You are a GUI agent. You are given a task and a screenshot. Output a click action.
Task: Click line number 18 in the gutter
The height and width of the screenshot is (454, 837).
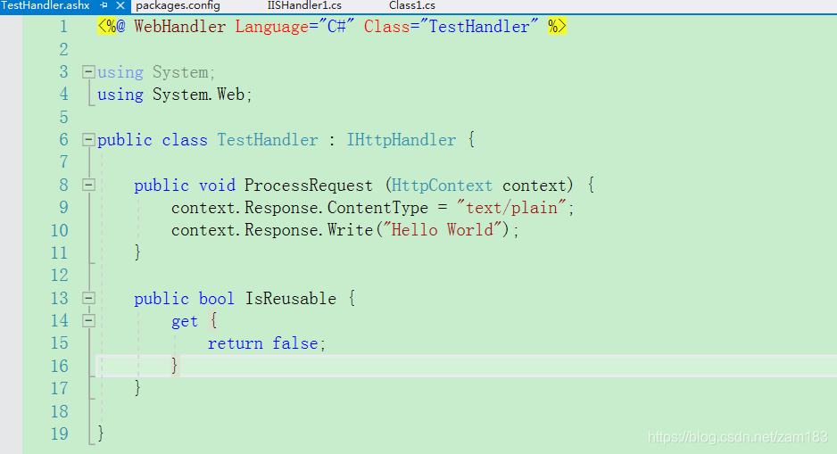pos(59,411)
